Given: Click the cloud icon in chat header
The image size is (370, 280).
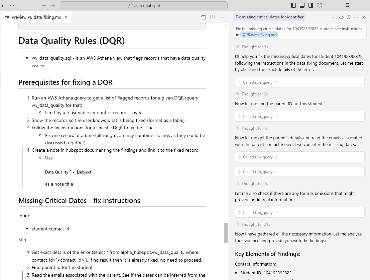Looking at the screenshot, I should pyautogui.click(x=341, y=17).
